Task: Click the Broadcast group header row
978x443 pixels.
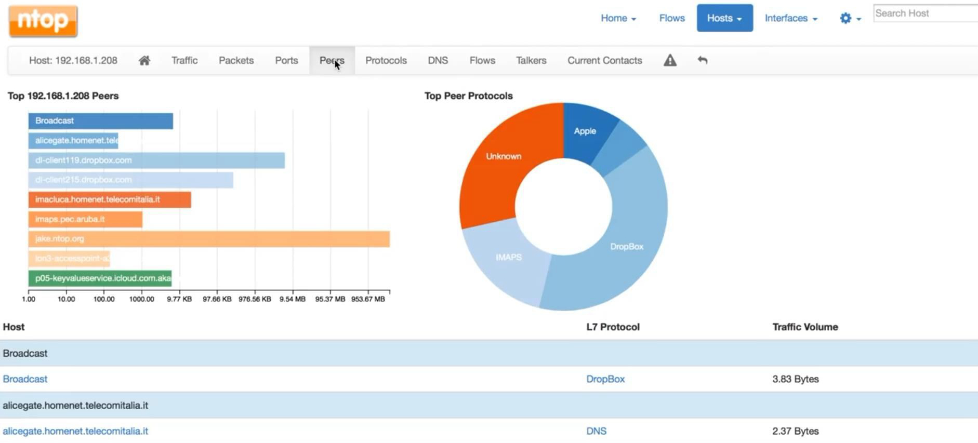Action: point(489,353)
